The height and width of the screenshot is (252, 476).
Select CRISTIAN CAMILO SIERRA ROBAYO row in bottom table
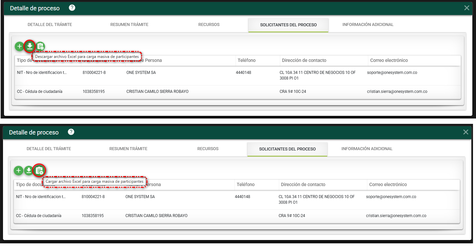[156, 216]
